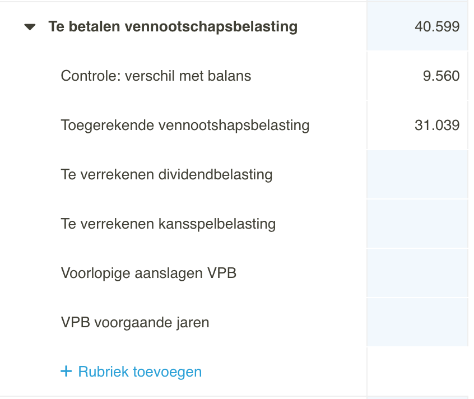Click the value 9.560 next to Controle
Image resolution: width=474 pixels, height=399 pixels.
click(x=444, y=76)
